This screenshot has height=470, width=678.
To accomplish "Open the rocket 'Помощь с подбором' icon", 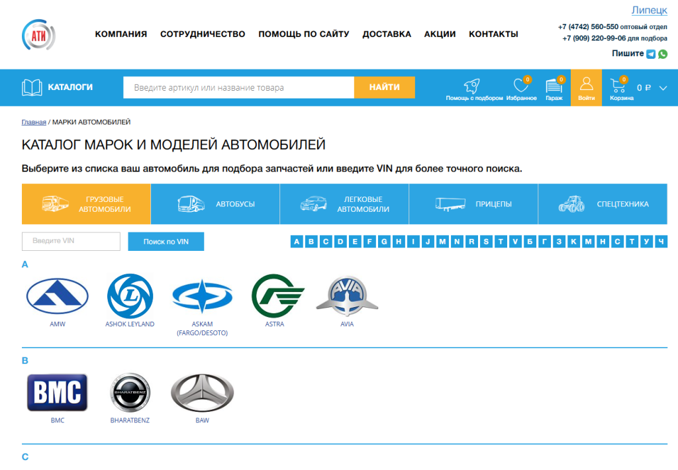I will click(x=473, y=88).
